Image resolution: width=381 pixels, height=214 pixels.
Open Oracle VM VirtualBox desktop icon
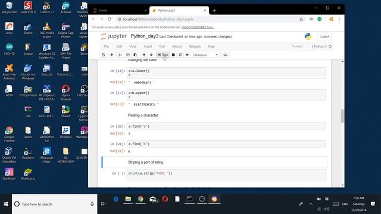[9, 155]
